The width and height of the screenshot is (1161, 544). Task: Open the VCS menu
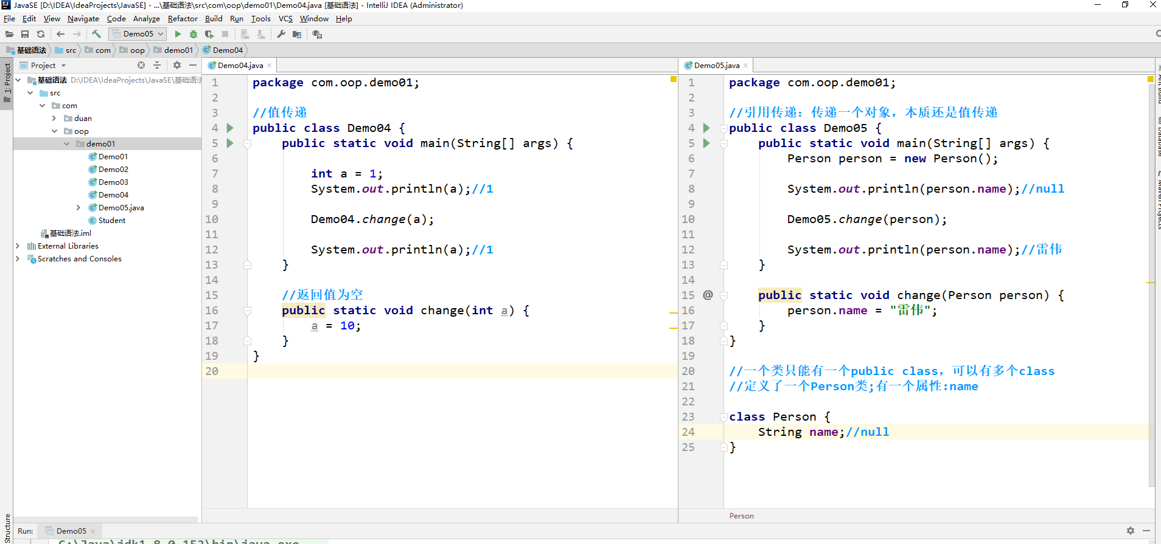[285, 19]
